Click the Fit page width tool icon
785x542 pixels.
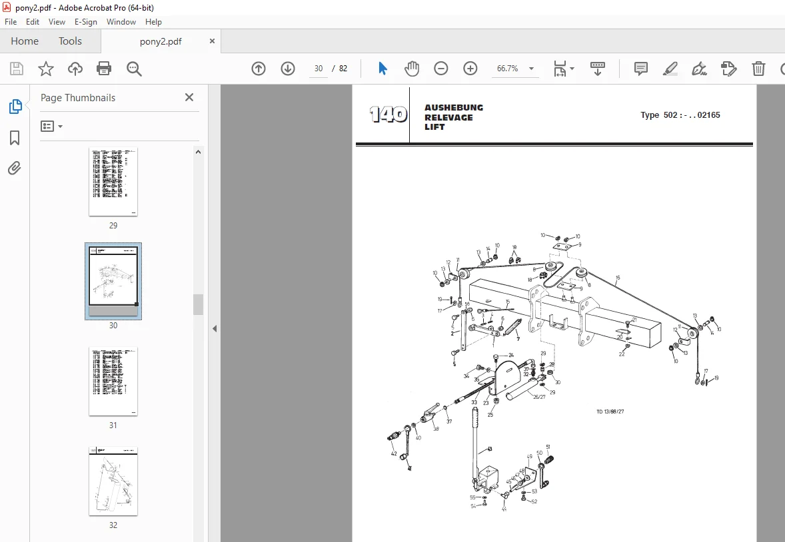click(560, 69)
